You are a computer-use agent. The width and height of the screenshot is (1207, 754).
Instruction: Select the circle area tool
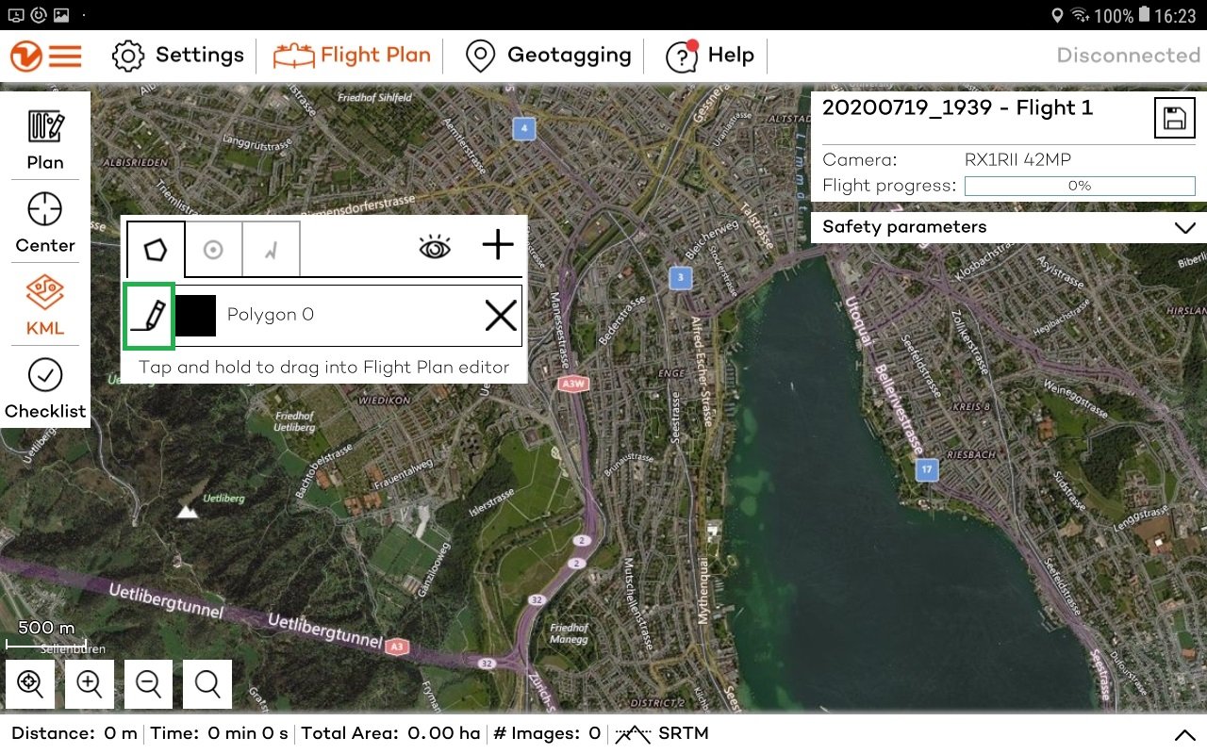[x=214, y=248]
